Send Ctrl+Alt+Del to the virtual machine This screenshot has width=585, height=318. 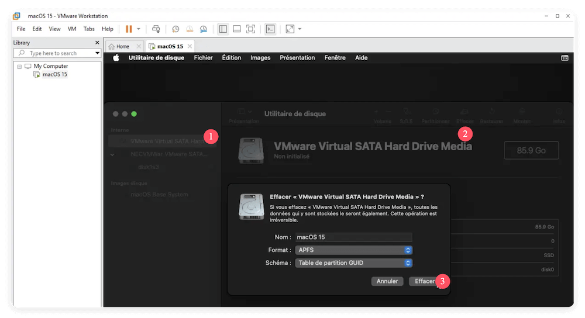click(156, 29)
